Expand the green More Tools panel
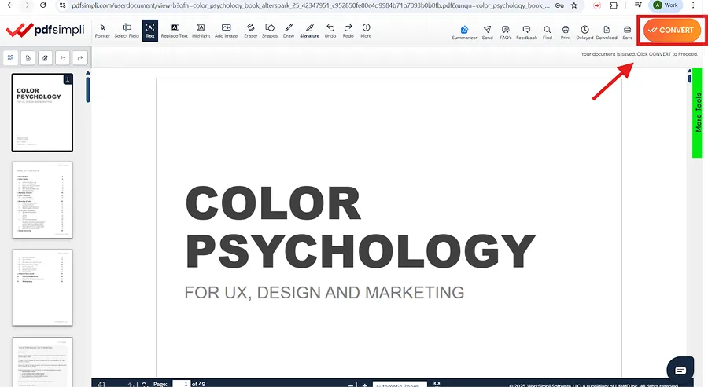The width and height of the screenshot is (708, 387). 697,112
